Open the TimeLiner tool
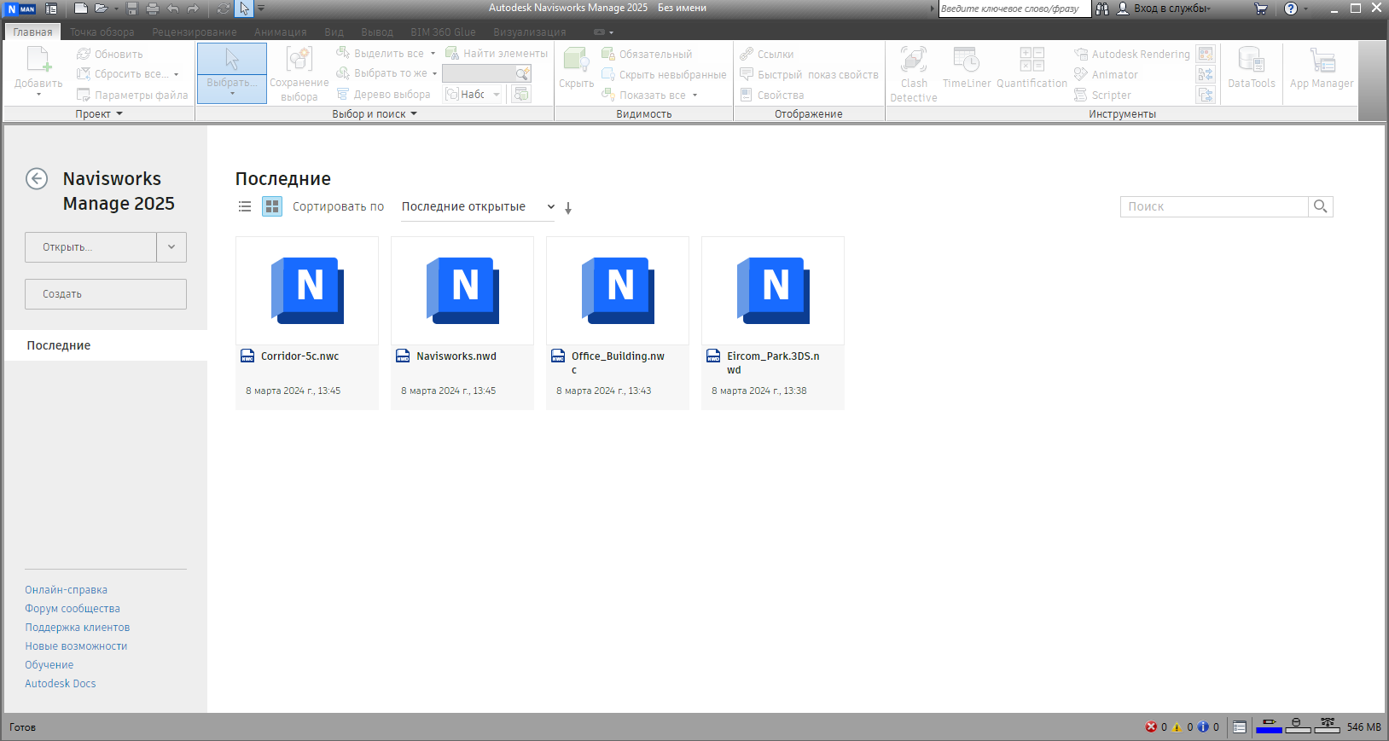 (x=967, y=68)
